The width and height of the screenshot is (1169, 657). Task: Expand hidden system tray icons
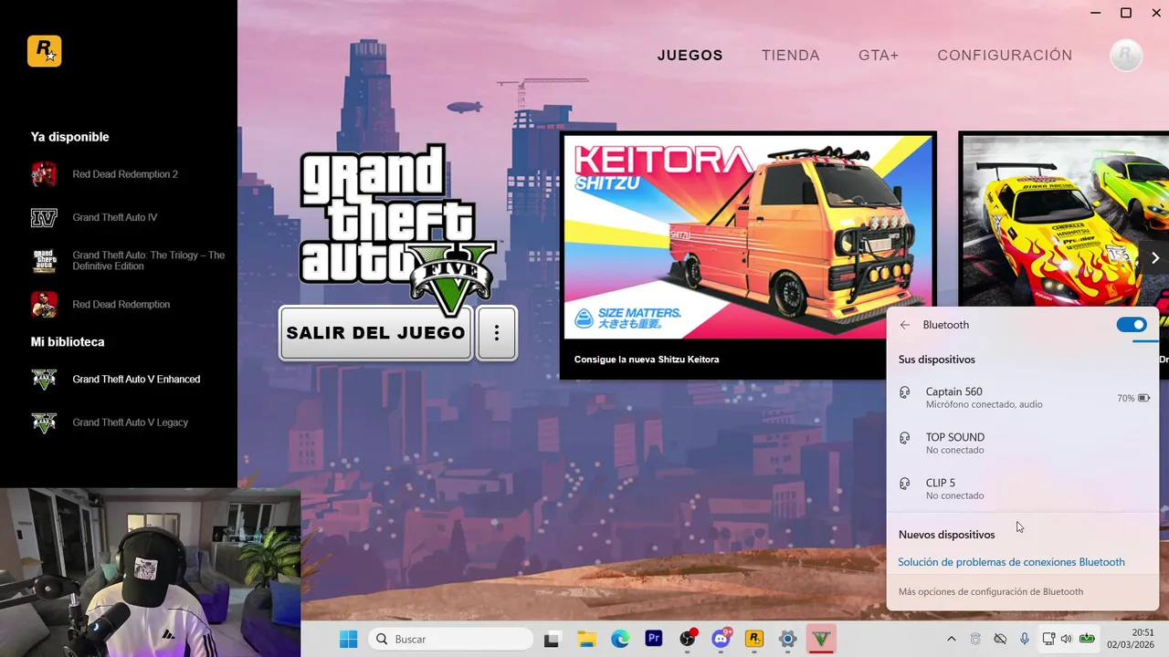coord(951,640)
